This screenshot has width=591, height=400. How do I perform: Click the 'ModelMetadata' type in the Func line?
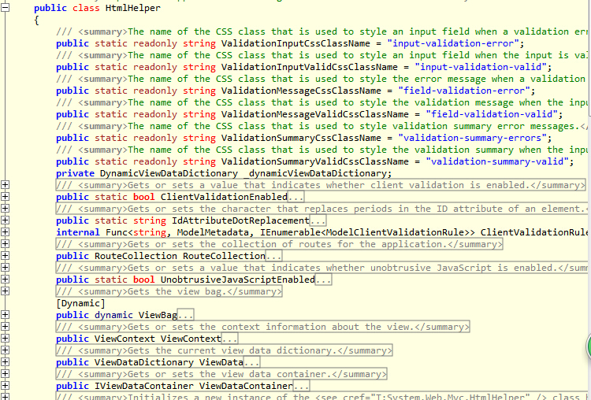213,233
